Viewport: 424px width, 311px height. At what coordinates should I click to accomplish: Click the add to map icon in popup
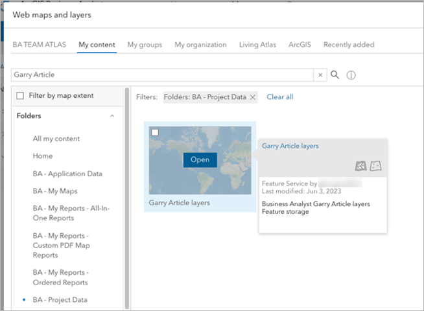pos(361,166)
